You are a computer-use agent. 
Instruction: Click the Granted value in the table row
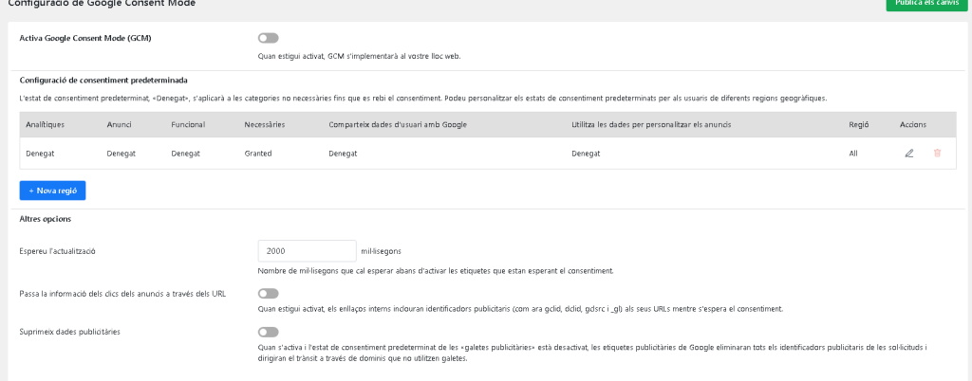click(258, 153)
